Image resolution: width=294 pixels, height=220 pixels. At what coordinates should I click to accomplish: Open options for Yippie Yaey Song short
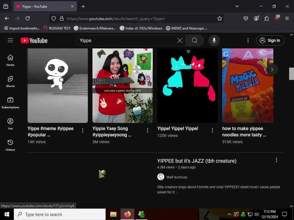(x=148, y=130)
